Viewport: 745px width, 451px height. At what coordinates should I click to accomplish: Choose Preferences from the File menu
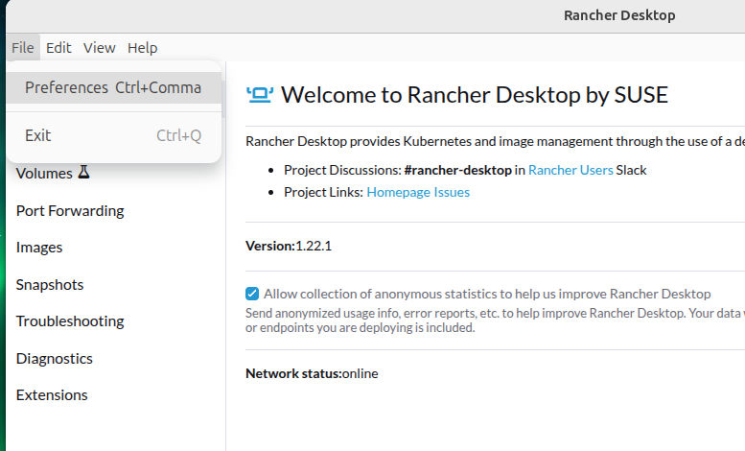(x=114, y=87)
